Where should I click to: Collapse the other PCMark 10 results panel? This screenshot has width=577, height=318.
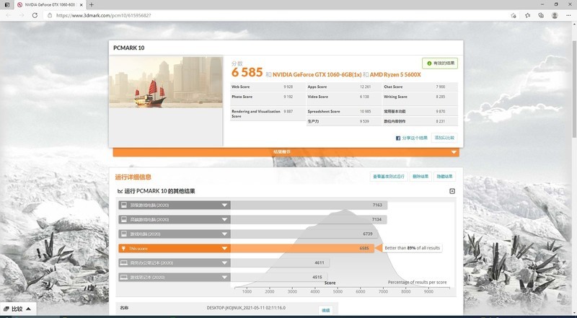click(x=452, y=191)
